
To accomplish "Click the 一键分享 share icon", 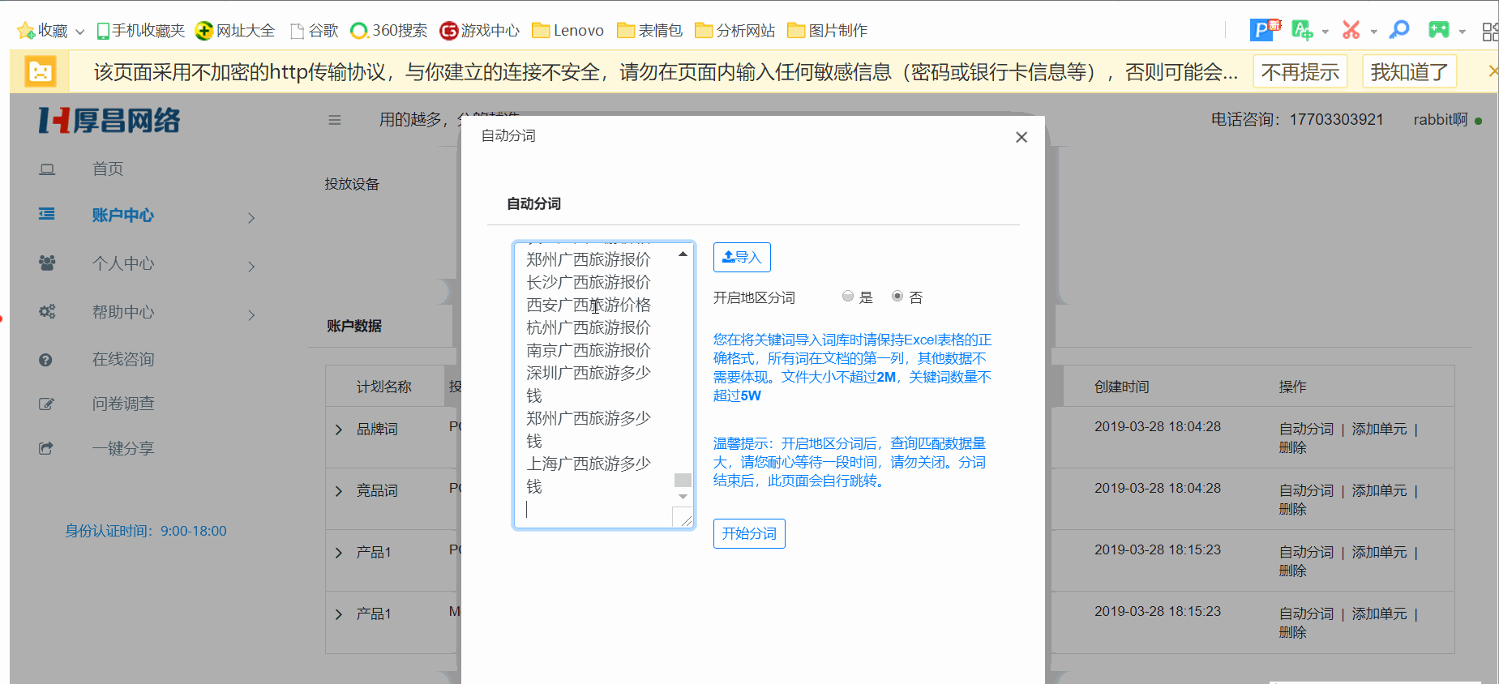I will (46, 448).
